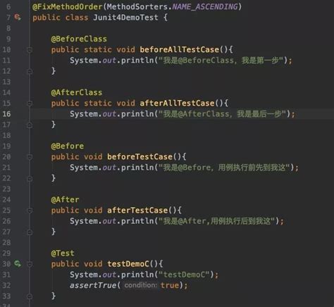Place the cursor on the Junit4DemoTest class name
Image resolution: width=334 pixels, height=307 pixels.
click(125, 18)
